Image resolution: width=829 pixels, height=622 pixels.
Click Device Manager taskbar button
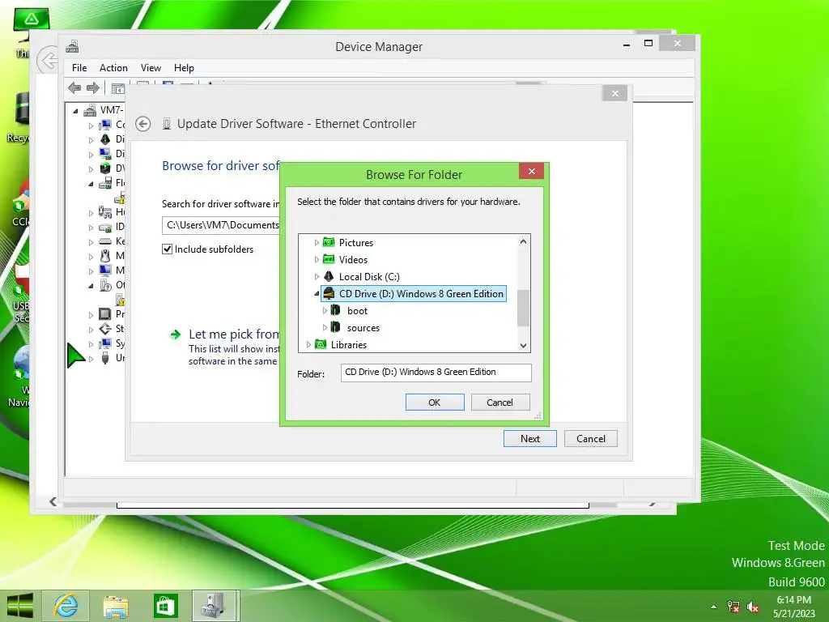point(215,606)
